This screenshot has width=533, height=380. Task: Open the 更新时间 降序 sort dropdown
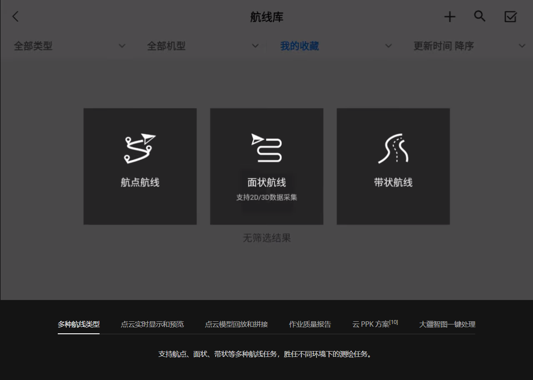point(469,46)
